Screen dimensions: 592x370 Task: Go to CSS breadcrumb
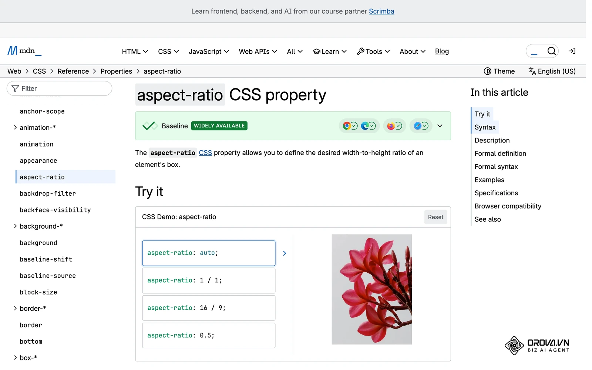[39, 71]
